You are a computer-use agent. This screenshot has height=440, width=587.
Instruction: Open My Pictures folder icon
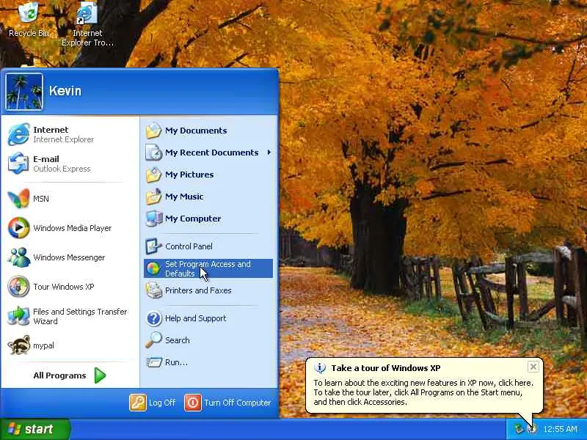point(153,175)
